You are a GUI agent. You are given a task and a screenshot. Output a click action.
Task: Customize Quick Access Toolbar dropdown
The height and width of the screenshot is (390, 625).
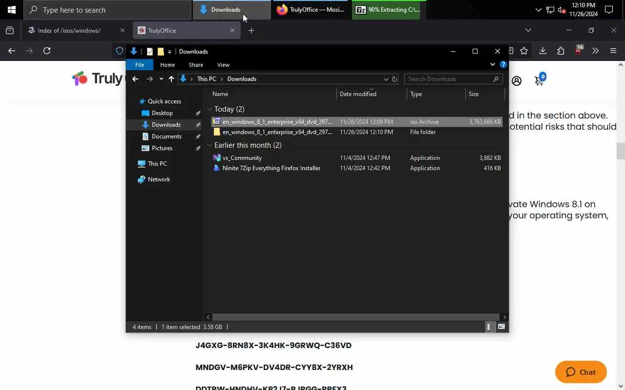(169, 52)
